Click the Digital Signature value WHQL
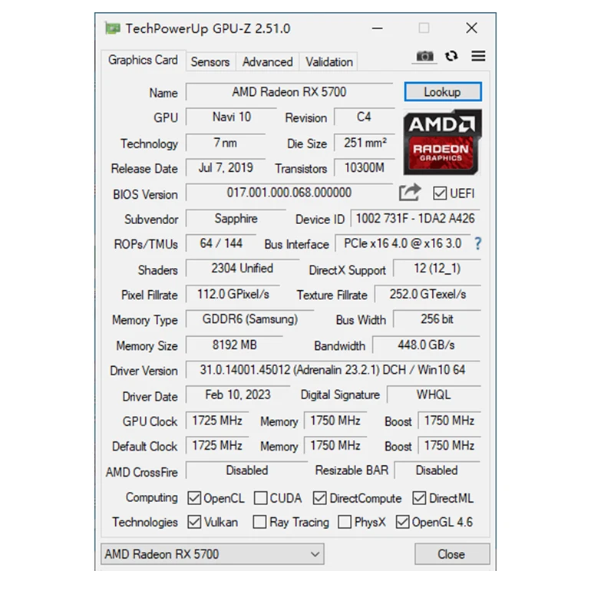This screenshot has height=614, width=614. point(434,394)
